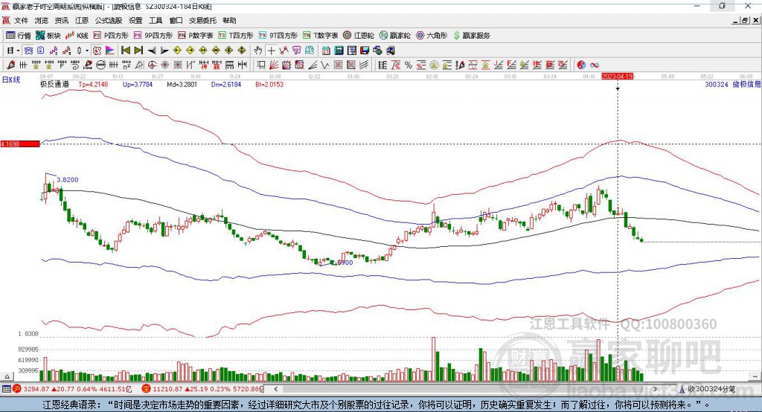Select the red pencil drawing tool
This screenshot has width=762, height=412.
(10, 65)
